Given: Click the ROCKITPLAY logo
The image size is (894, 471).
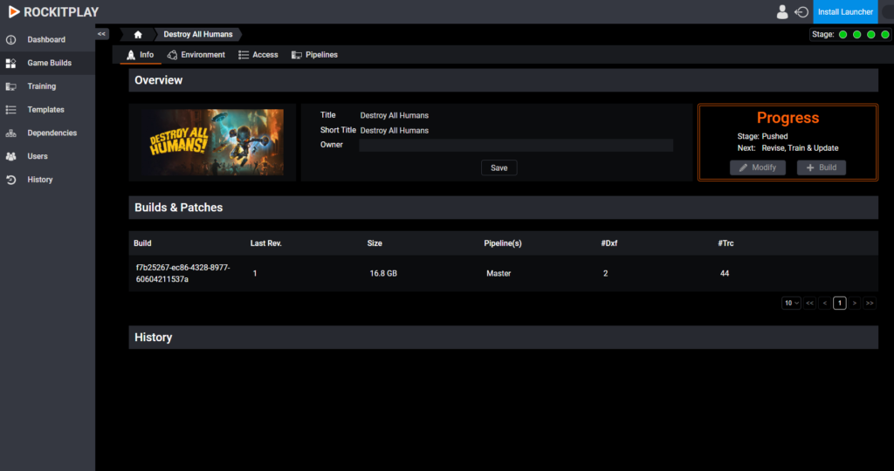Looking at the screenshot, I should pyautogui.click(x=53, y=12).
